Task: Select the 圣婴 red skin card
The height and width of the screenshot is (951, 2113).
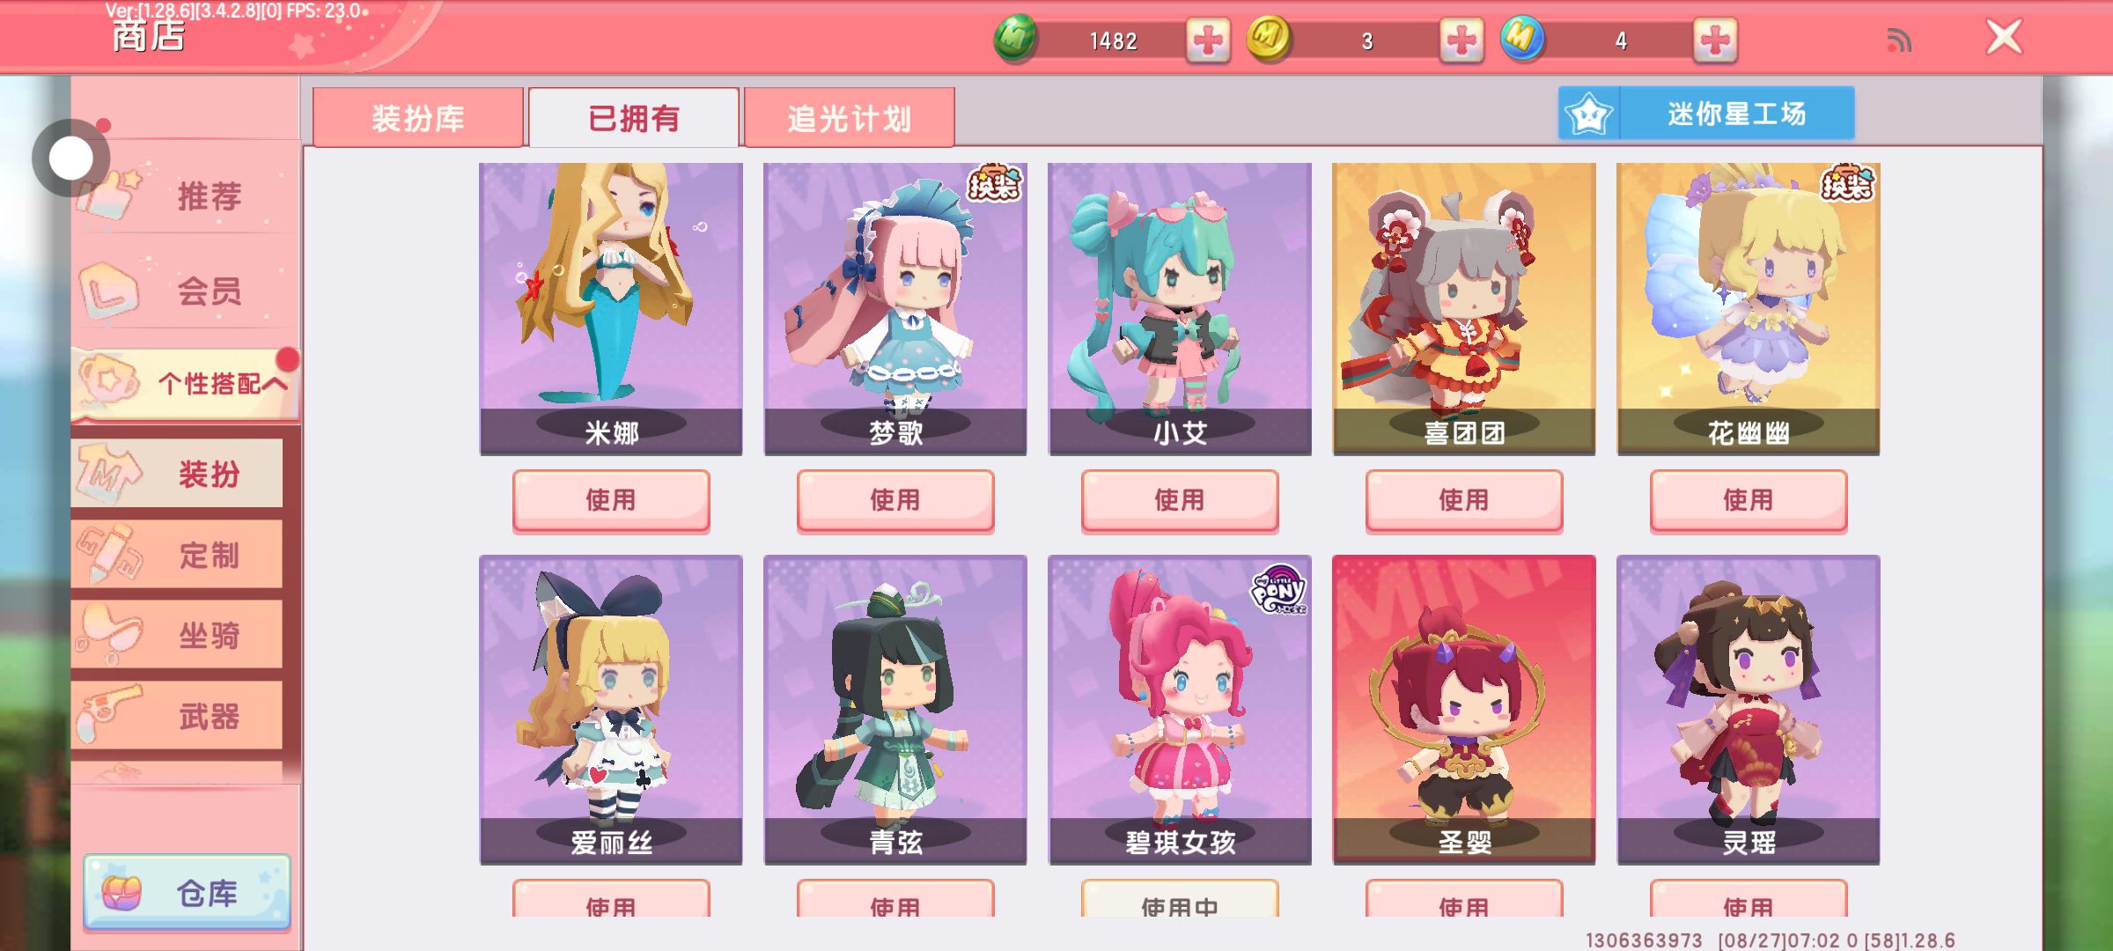Action: [x=1464, y=709]
